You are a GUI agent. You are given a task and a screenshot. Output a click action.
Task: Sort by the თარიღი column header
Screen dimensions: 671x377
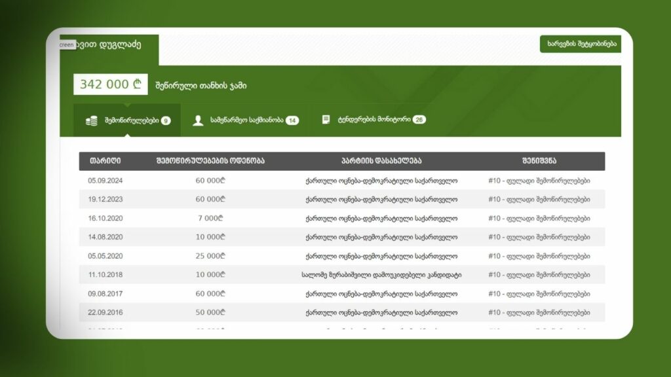pyautogui.click(x=105, y=161)
